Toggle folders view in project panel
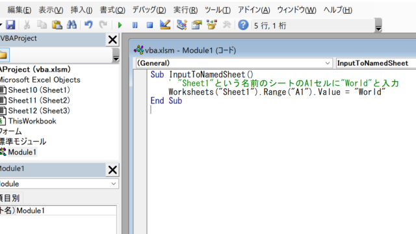The width and height of the screenshot is (416, 234). coord(5,55)
